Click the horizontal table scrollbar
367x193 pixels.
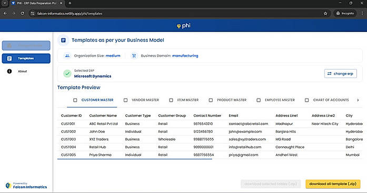(135, 159)
